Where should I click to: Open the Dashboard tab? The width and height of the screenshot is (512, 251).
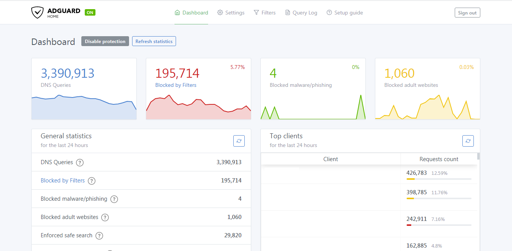(x=191, y=13)
